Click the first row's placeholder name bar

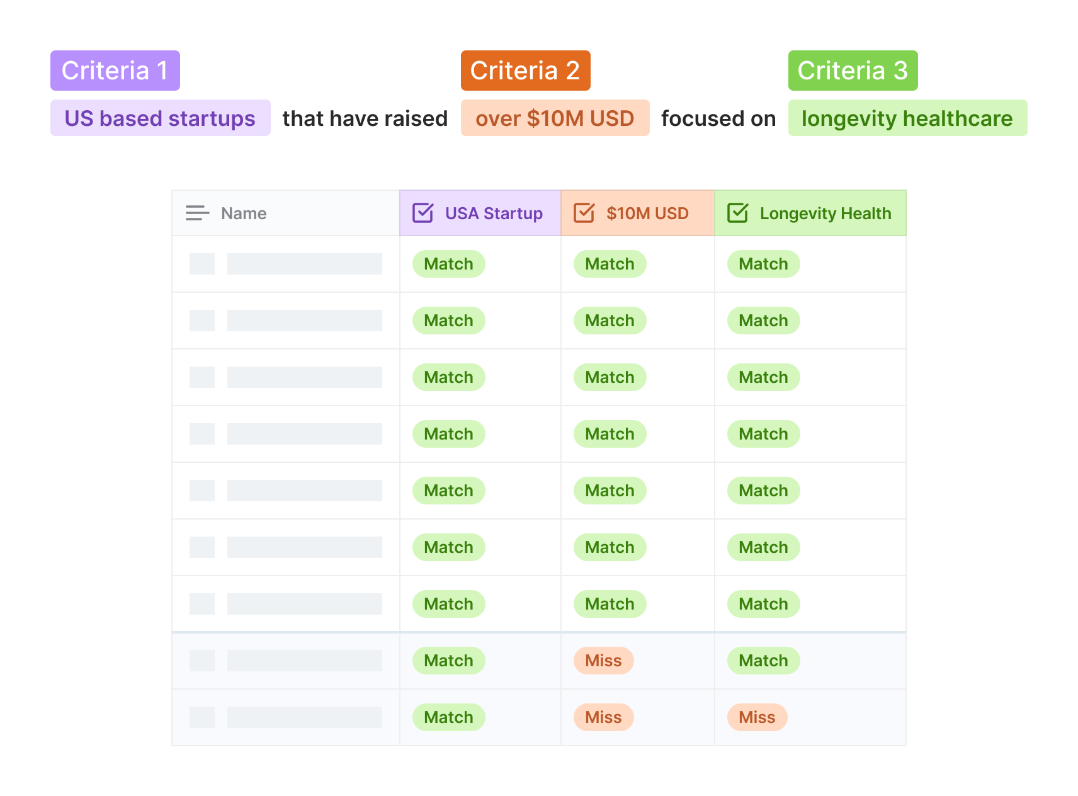coord(305,264)
